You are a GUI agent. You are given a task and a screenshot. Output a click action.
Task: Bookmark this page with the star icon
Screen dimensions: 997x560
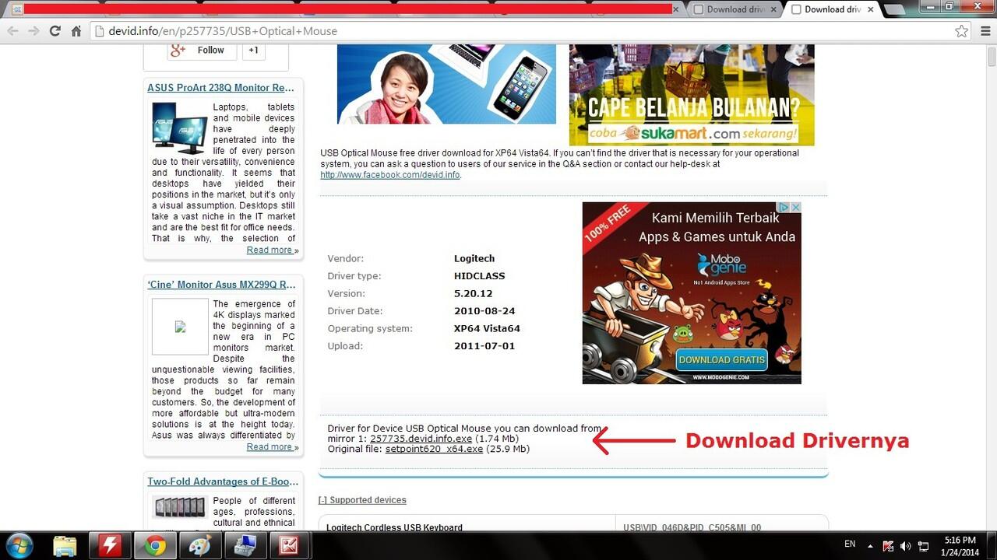click(x=962, y=31)
